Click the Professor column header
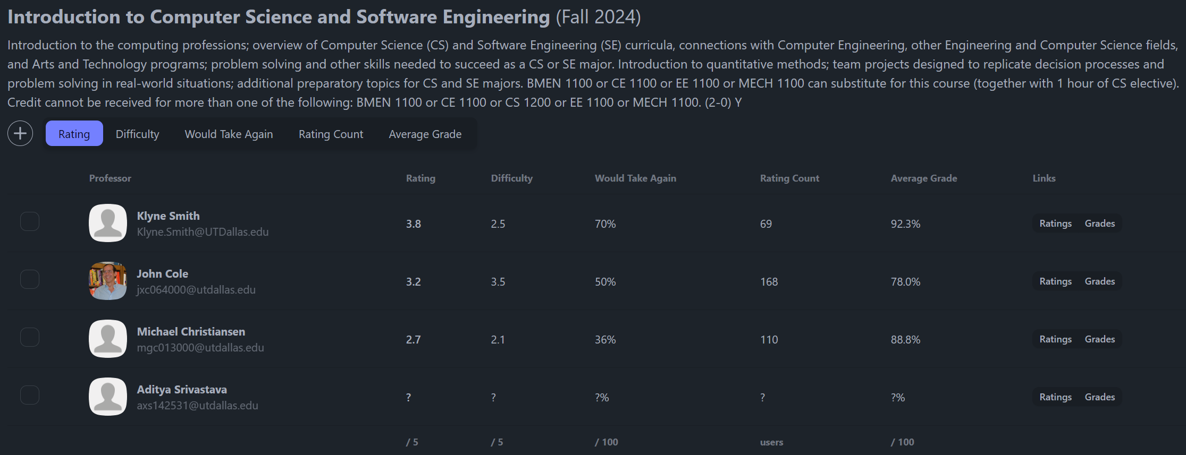 110,178
